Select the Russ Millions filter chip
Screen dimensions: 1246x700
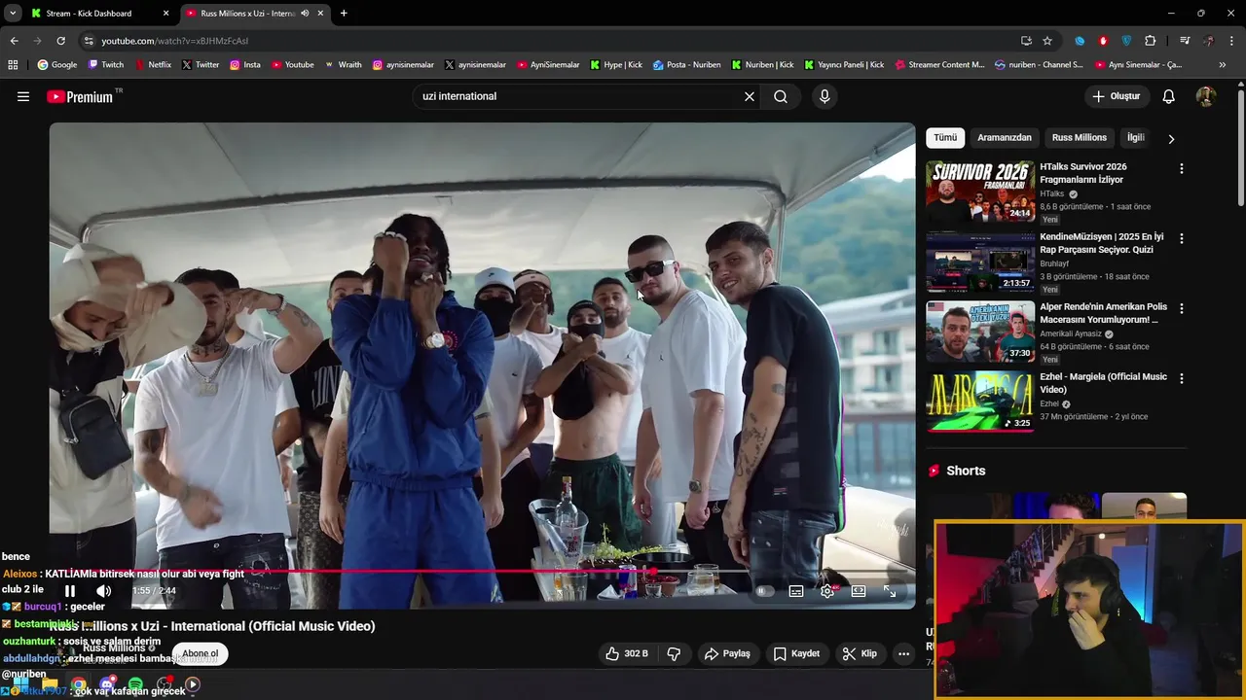[1080, 138]
